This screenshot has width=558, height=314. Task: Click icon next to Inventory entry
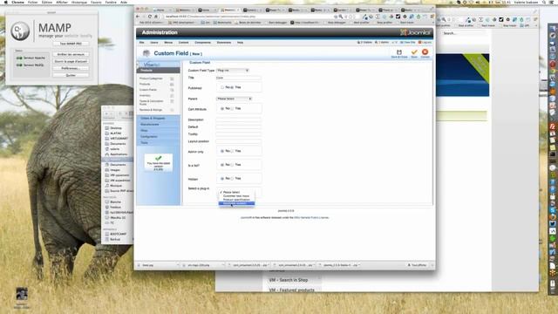172,96
